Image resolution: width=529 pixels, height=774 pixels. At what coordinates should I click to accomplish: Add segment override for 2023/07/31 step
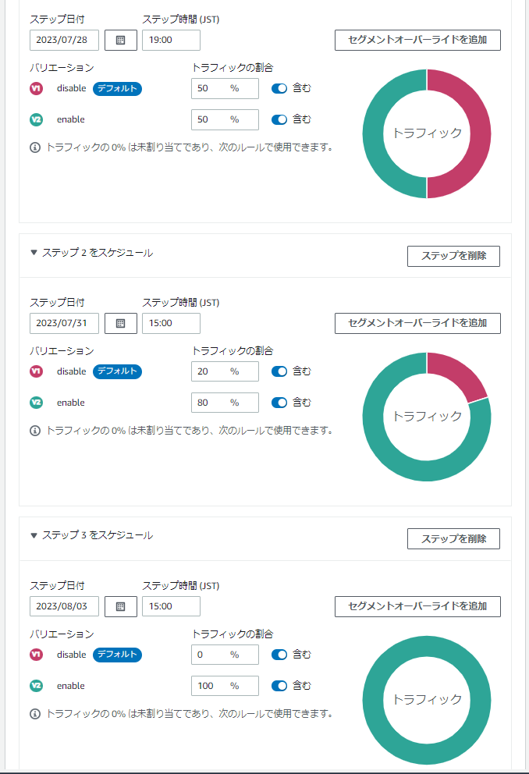pyautogui.click(x=417, y=323)
